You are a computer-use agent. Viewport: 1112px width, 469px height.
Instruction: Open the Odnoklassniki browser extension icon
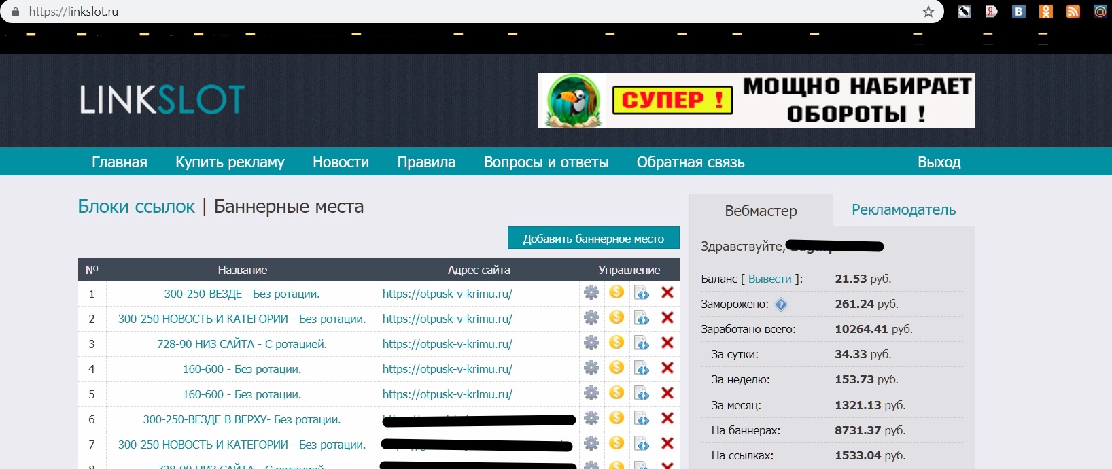(x=1046, y=12)
